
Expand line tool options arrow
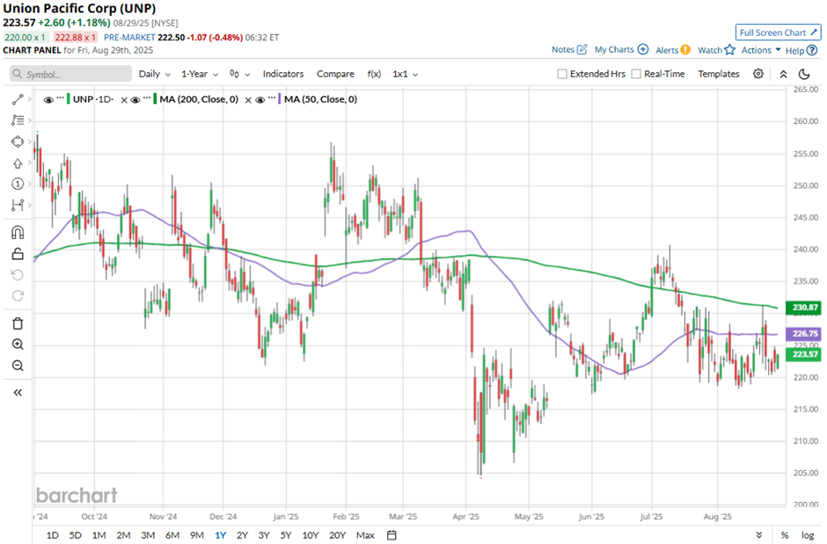(29, 99)
